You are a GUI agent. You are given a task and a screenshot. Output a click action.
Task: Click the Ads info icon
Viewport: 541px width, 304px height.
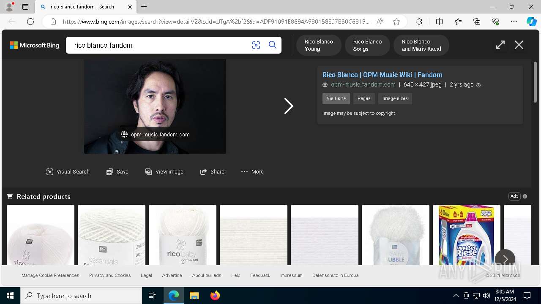(525, 196)
